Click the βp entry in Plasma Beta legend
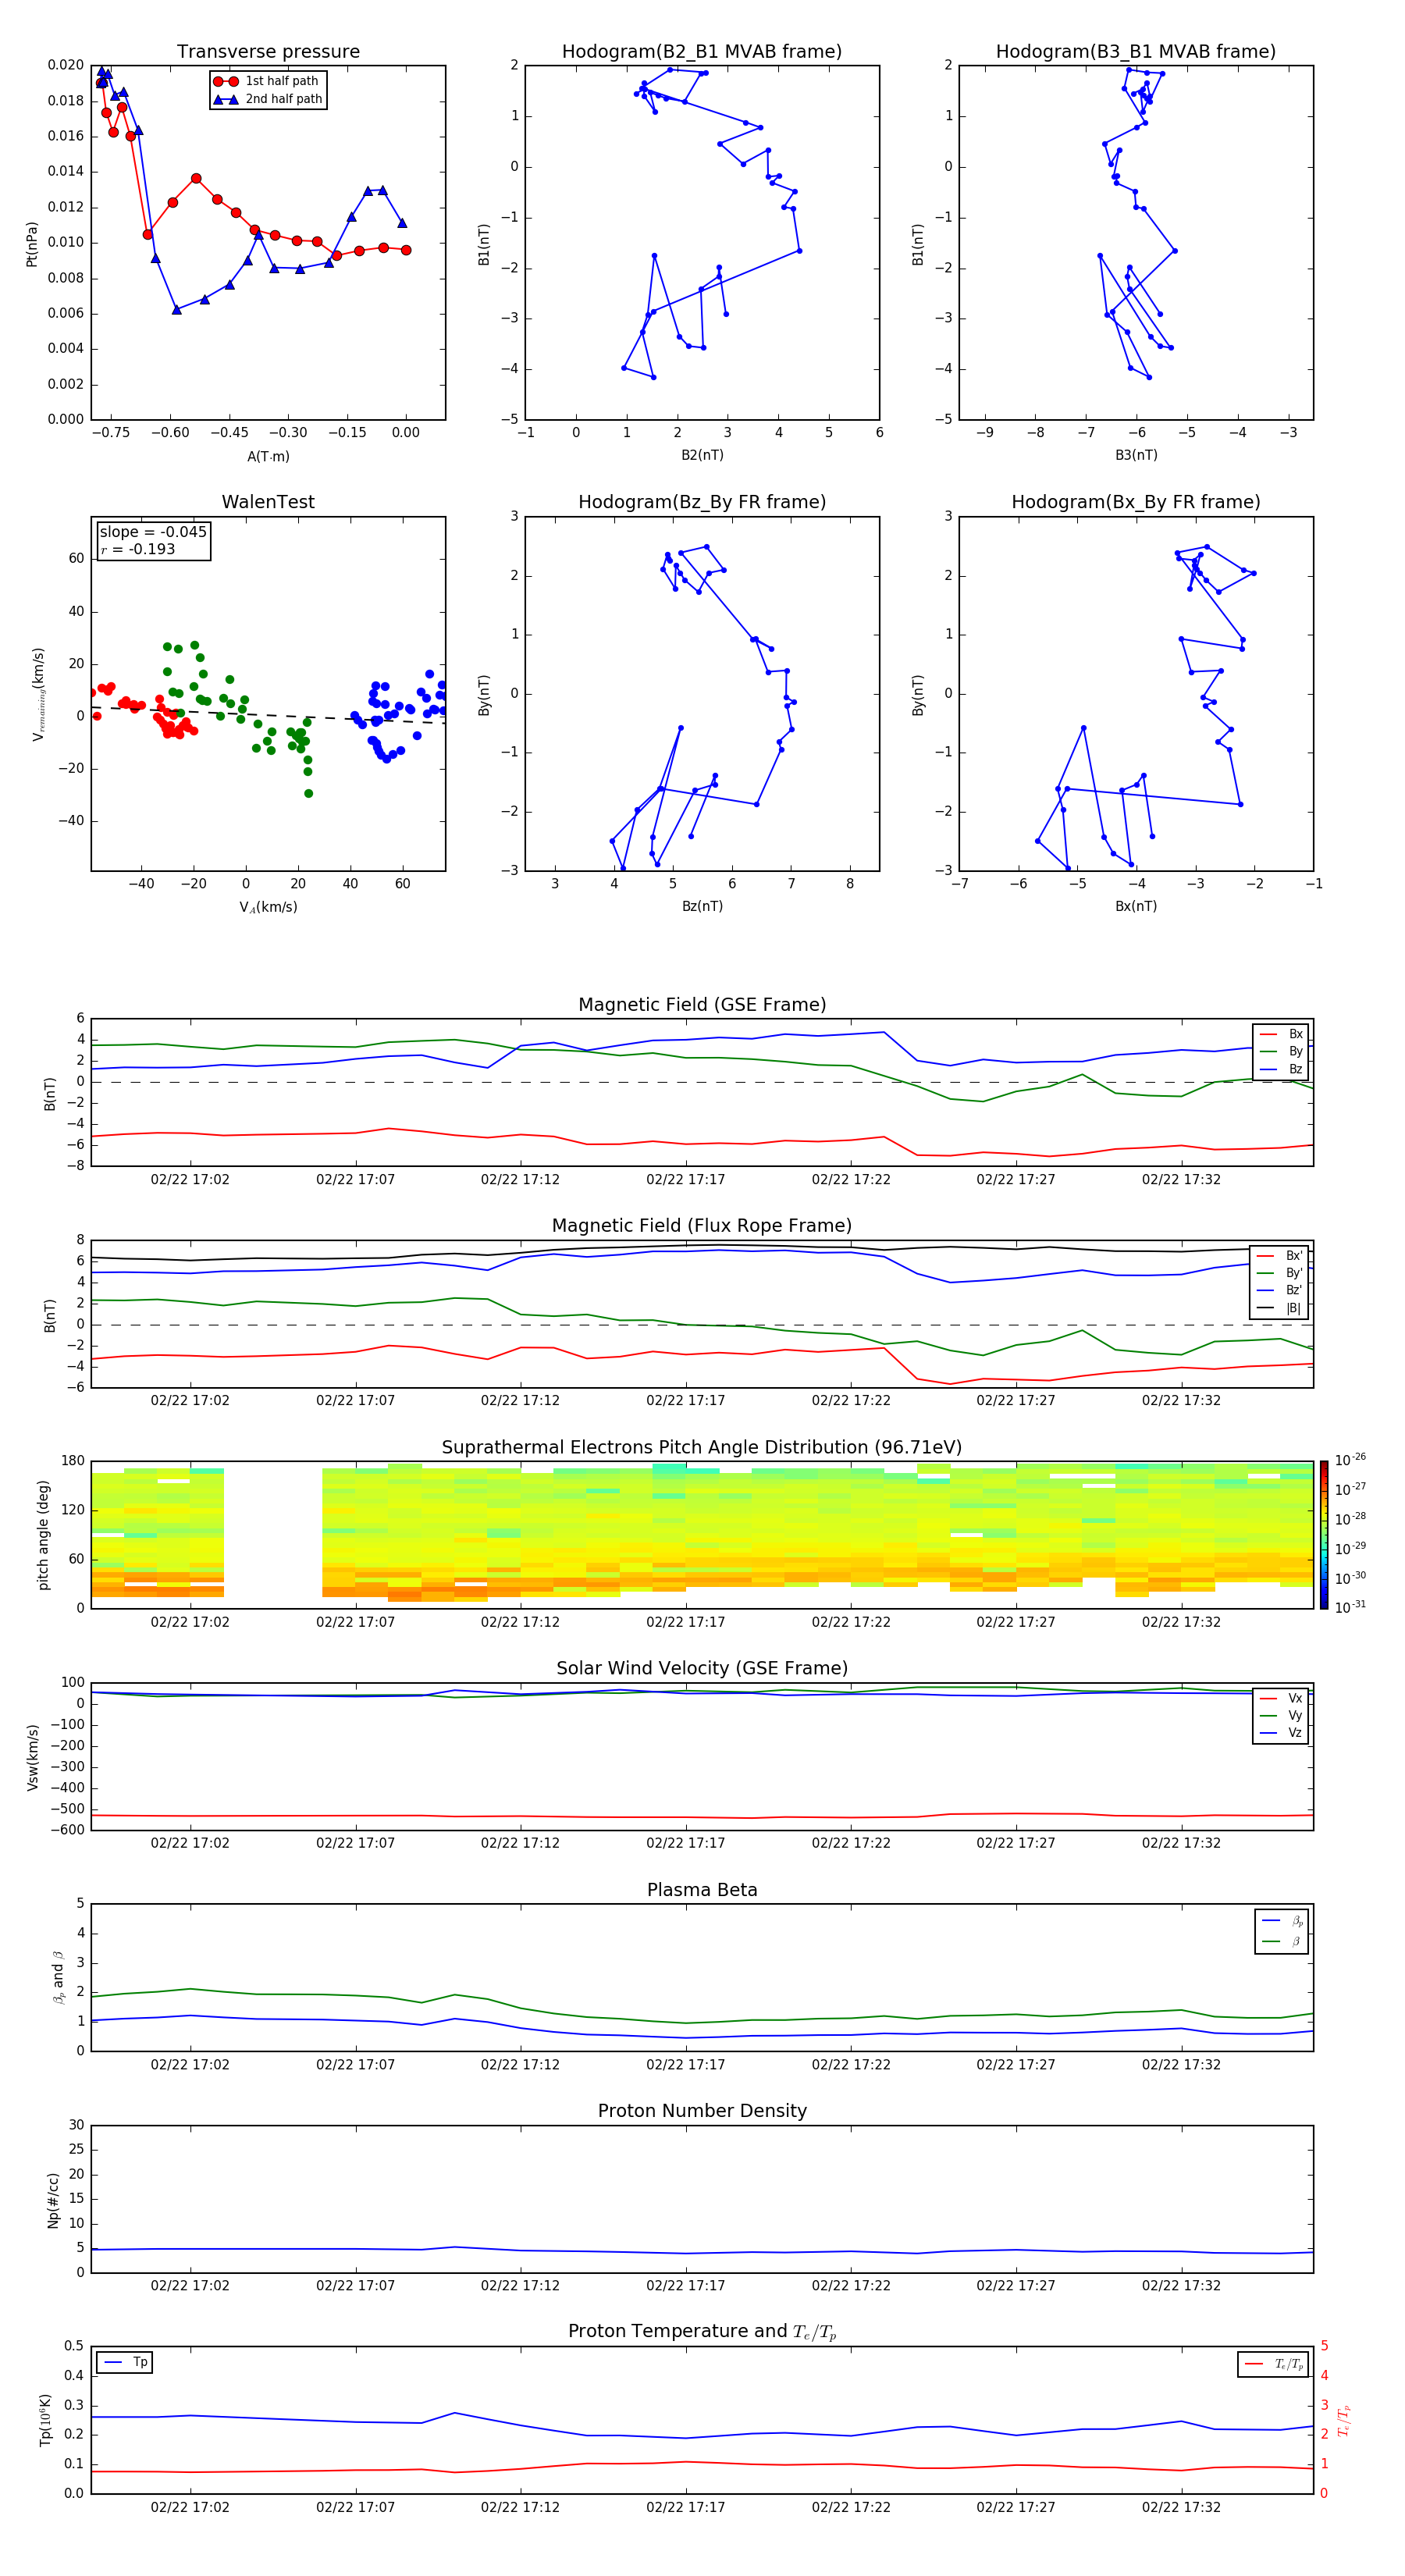Image resolution: width=1405 pixels, height=2576 pixels. coord(1282,1921)
